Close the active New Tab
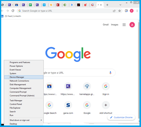Image resolution: width=141 pixels, height=127 pixels. 101,5
